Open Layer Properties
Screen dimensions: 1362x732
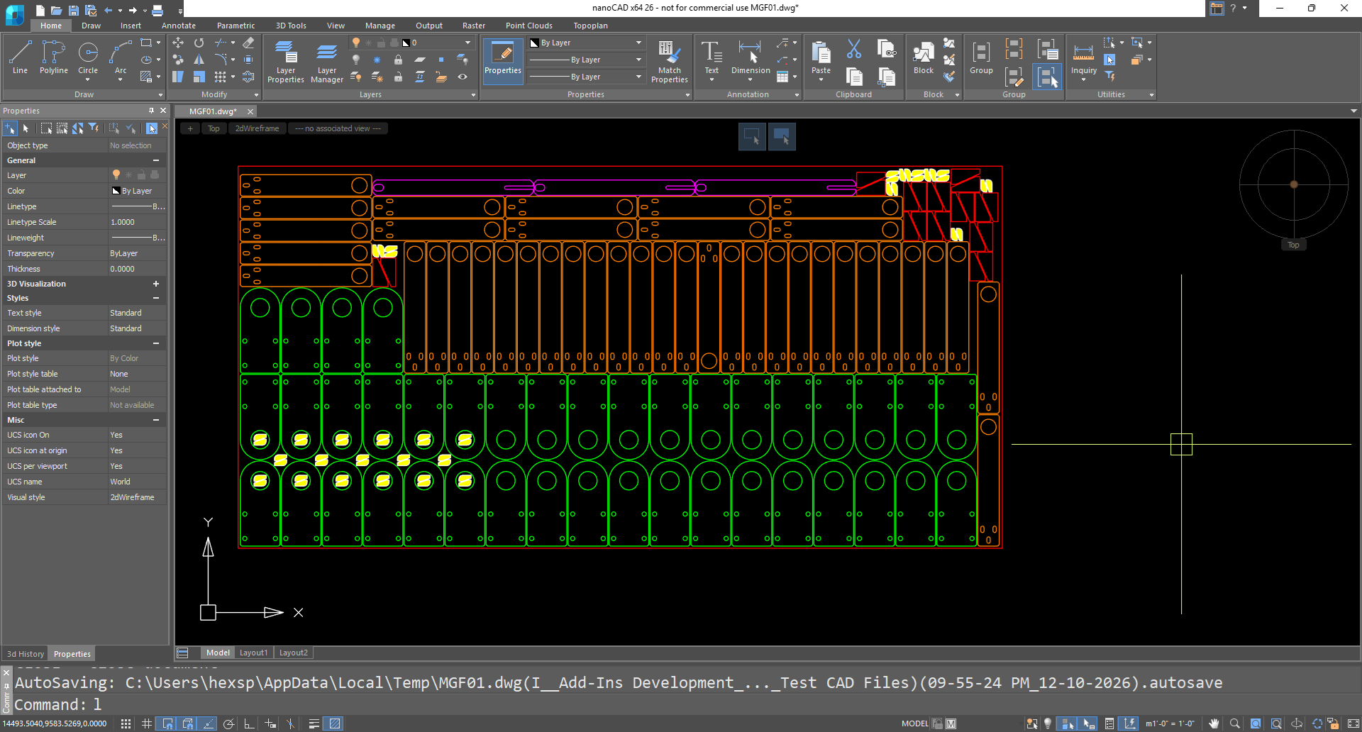[x=285, y=61]
